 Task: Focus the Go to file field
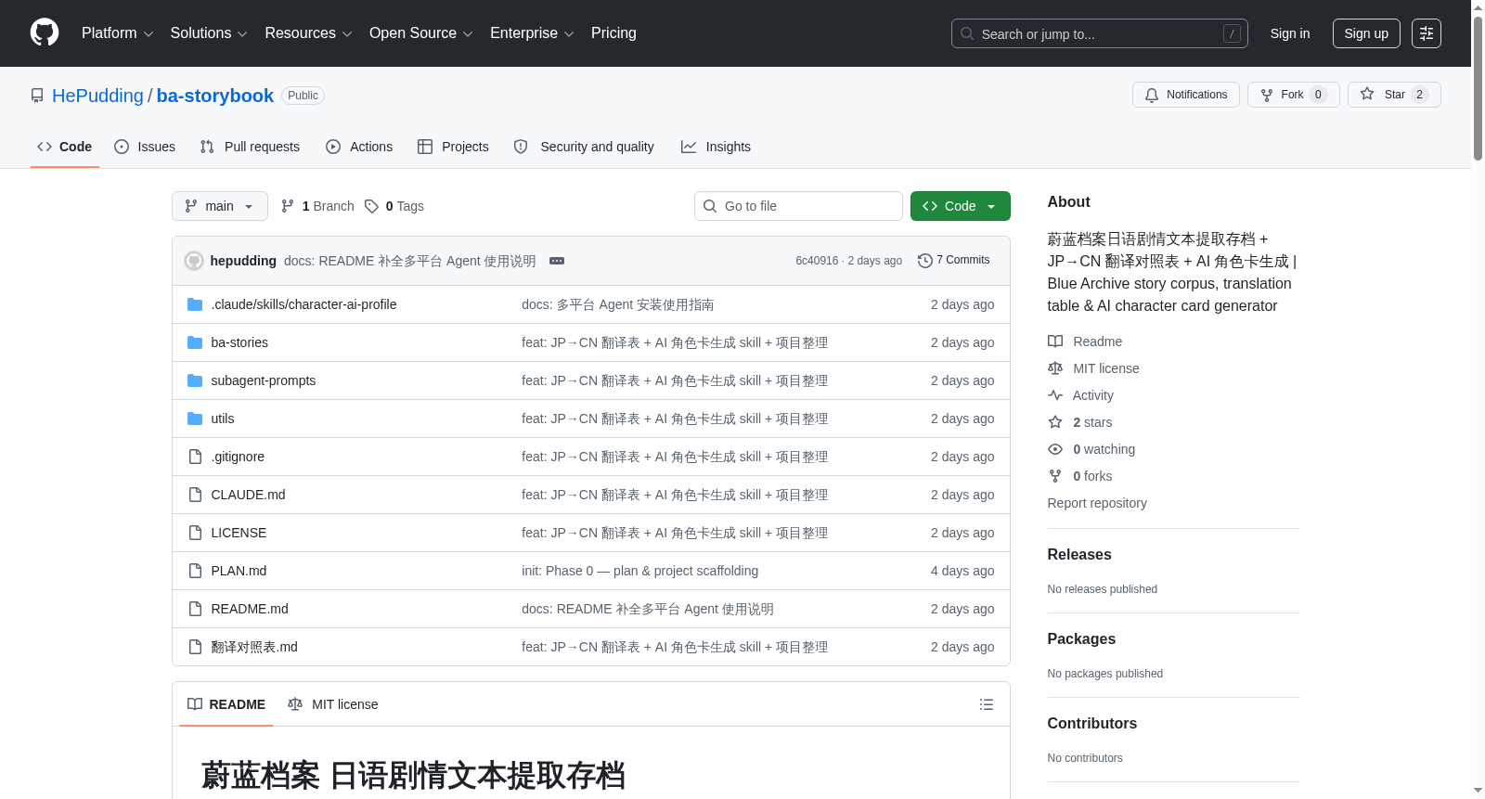click(798, 206)
